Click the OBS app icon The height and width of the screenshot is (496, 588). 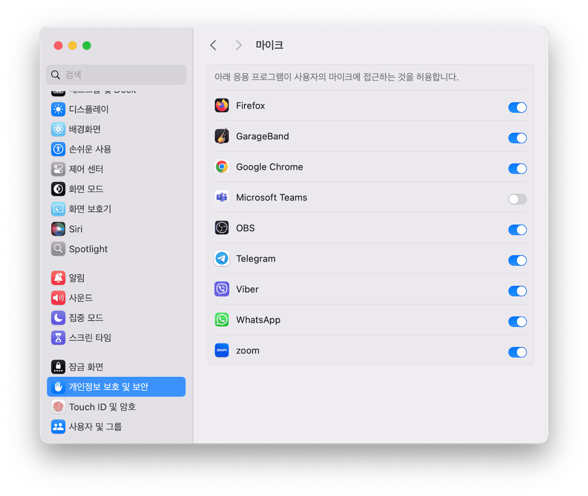tap(222, 228)
